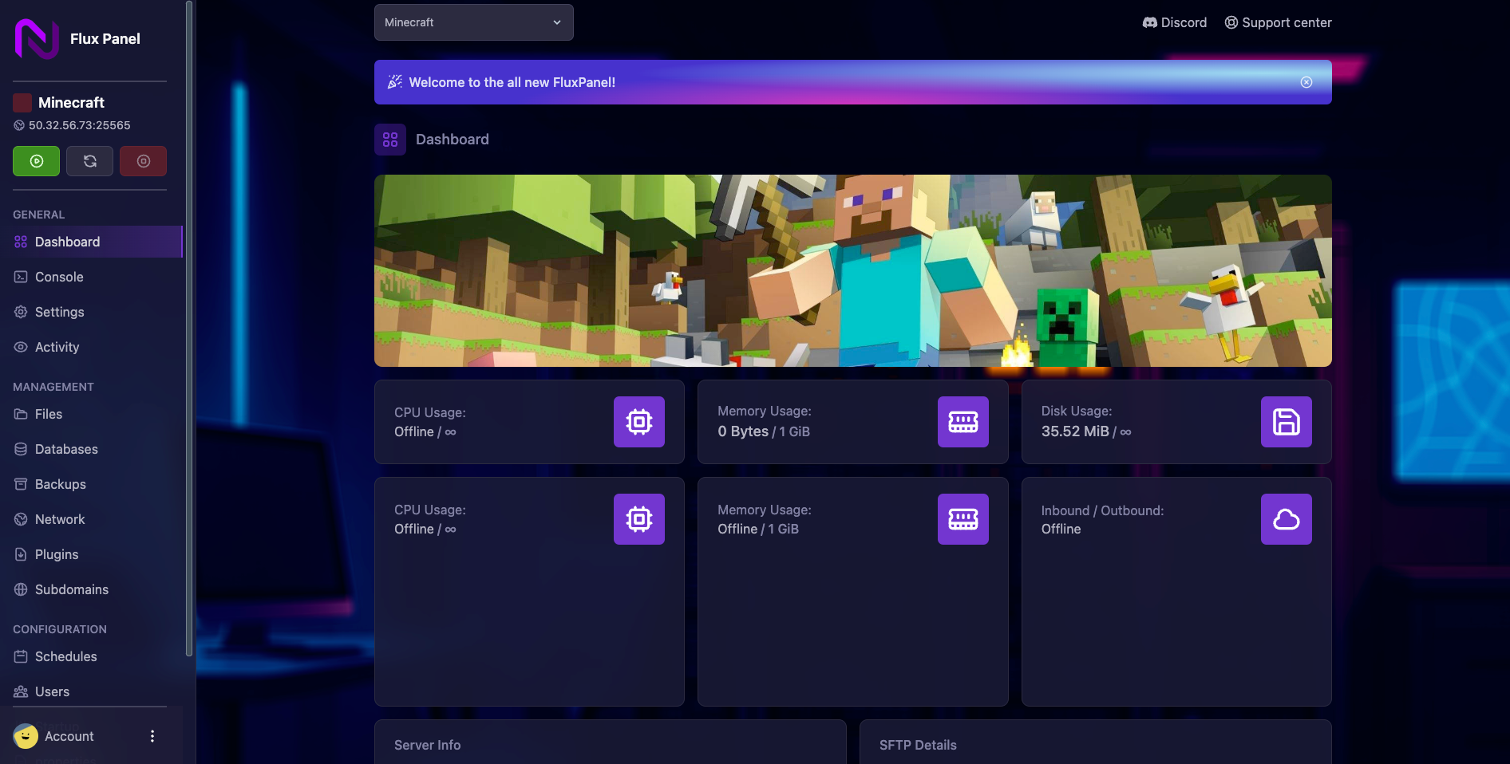Click the Subdomains globe icon
This screenshot has width=1510, height=764.
click(21, 589)
